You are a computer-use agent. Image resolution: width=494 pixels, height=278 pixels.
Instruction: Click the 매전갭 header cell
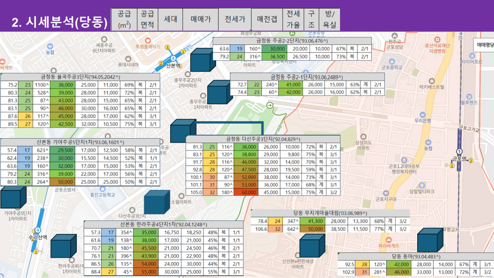(x=267, y=19)
